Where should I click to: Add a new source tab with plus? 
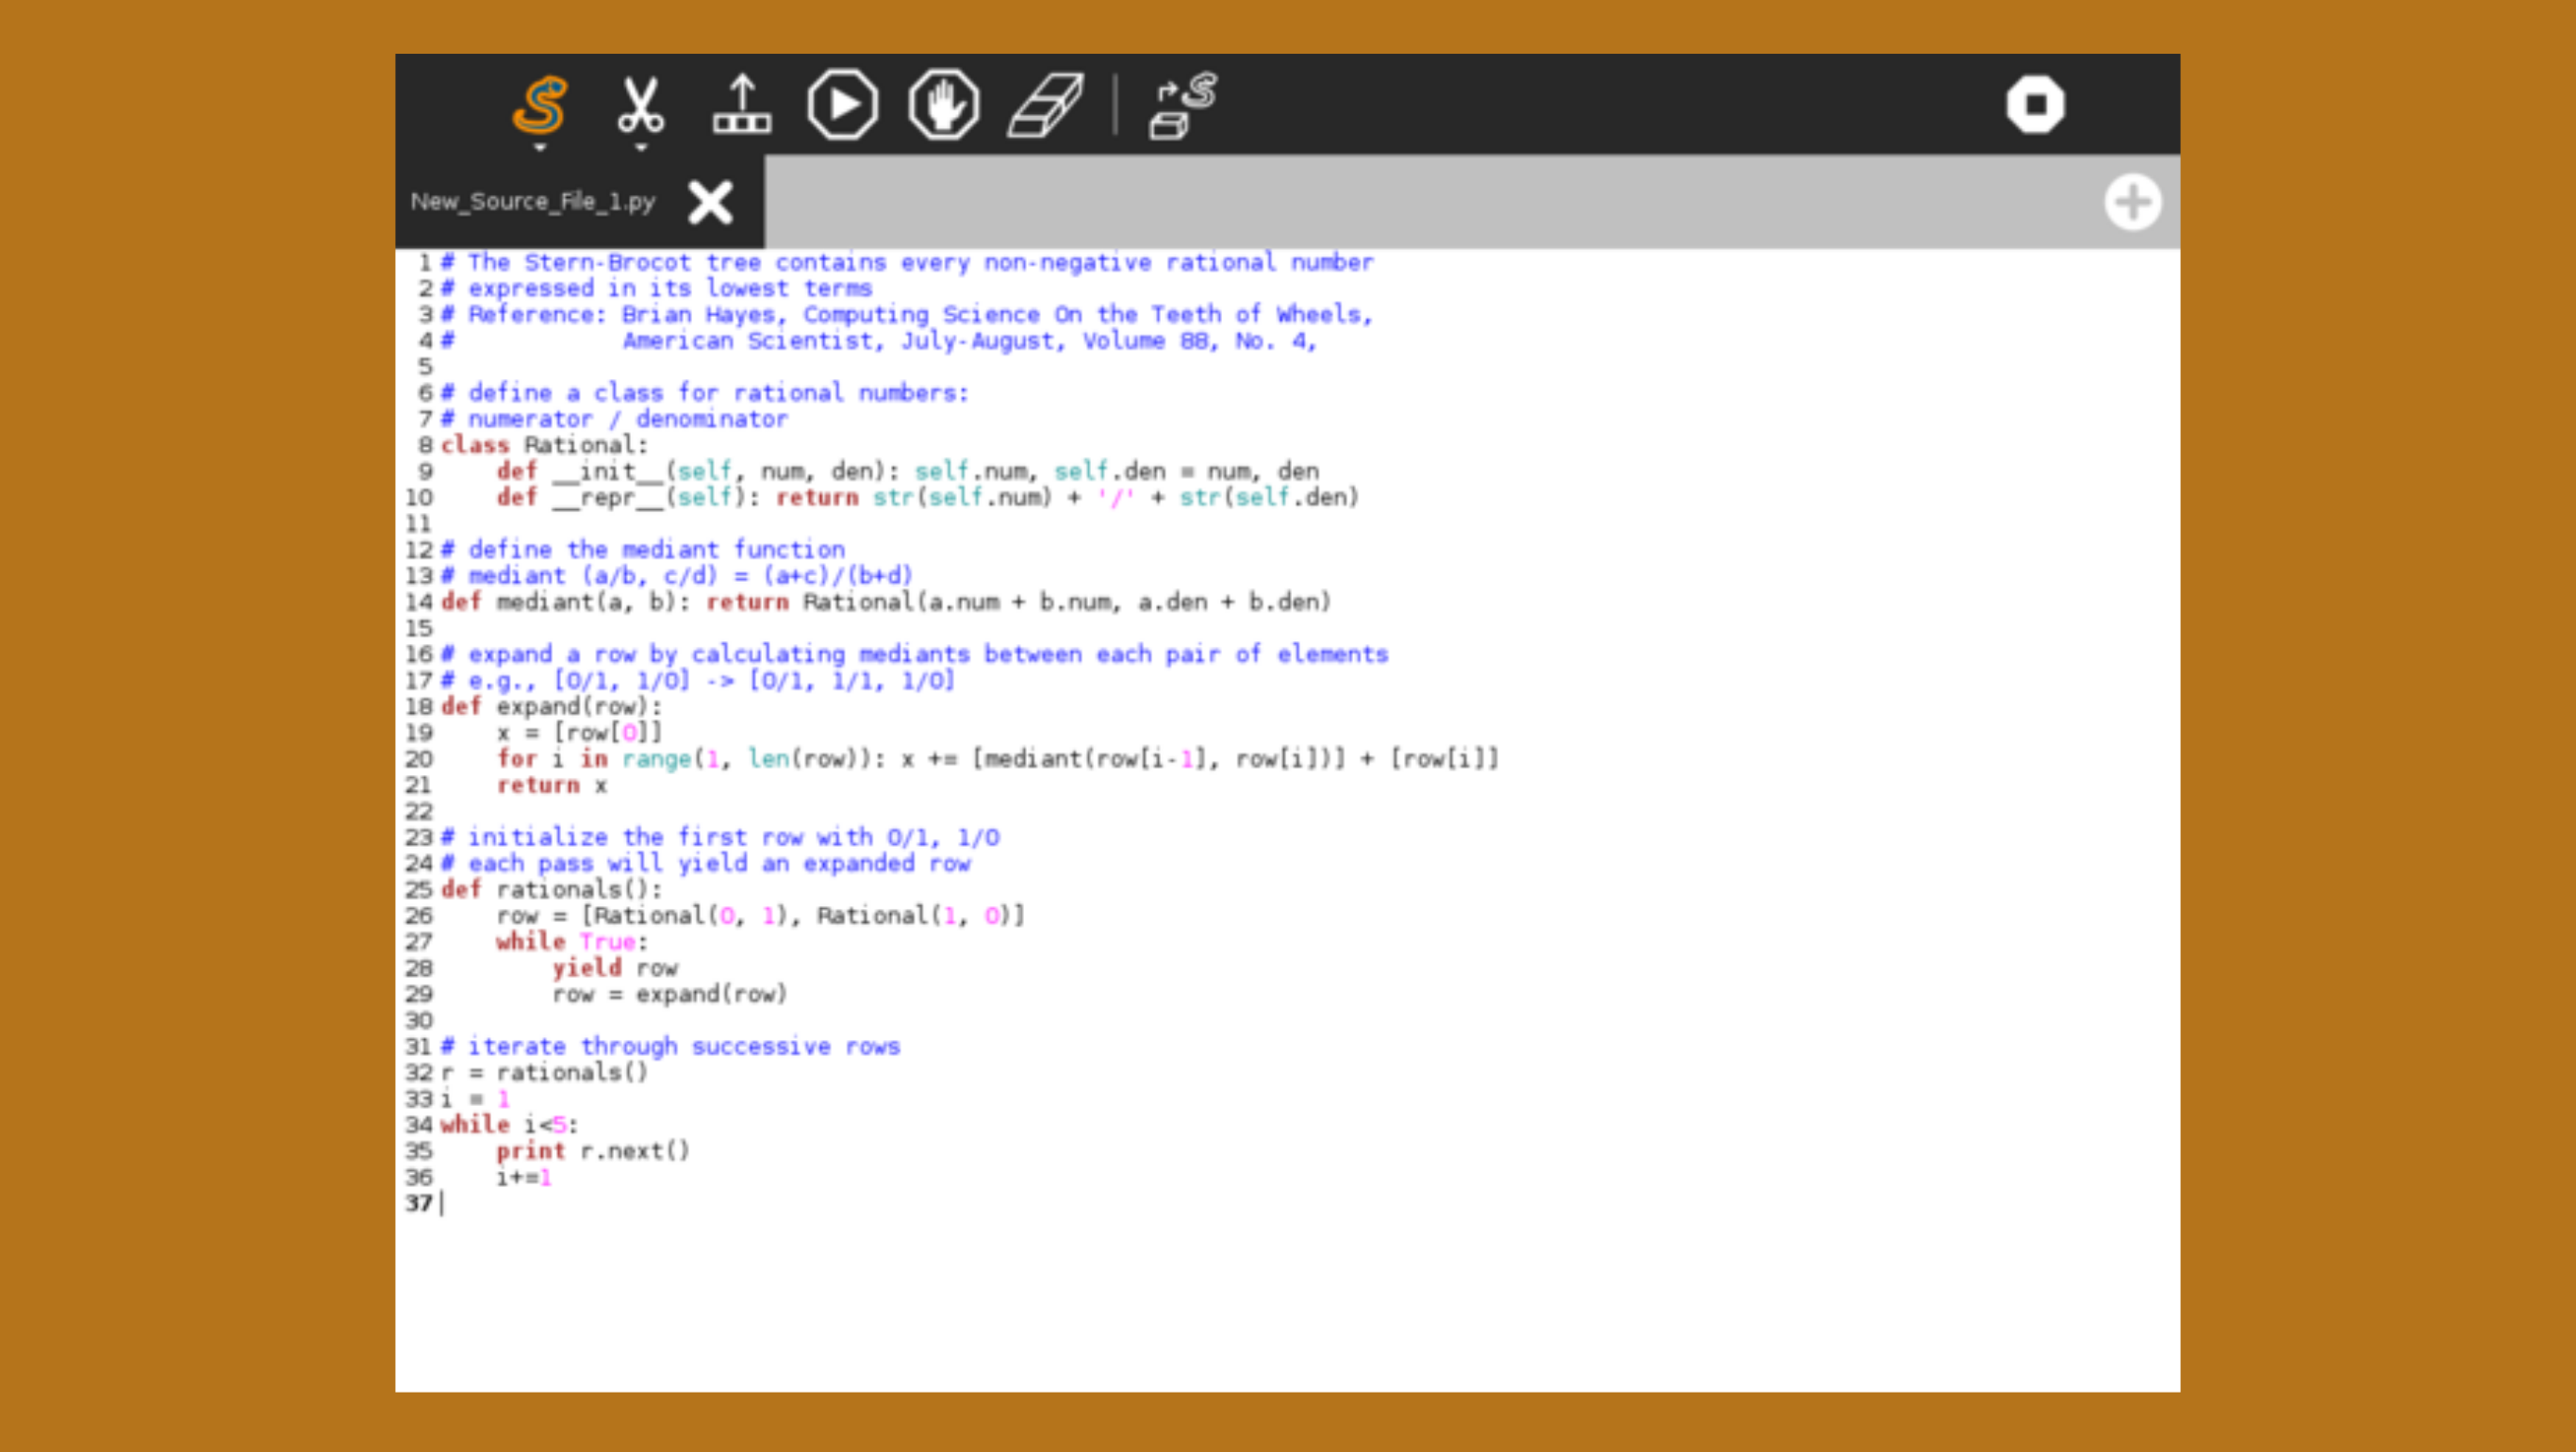2132,202
